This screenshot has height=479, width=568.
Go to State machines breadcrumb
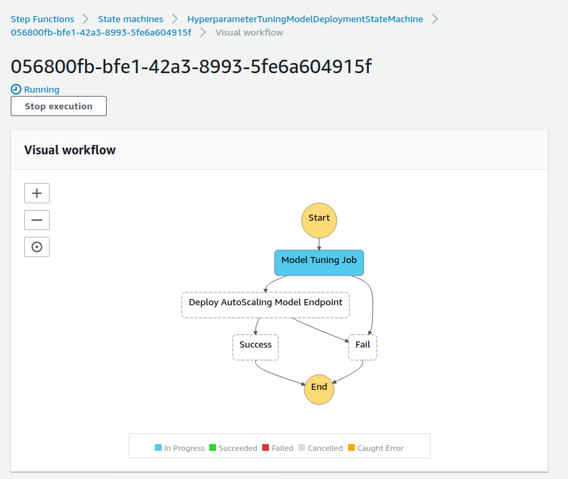point(131,19)
